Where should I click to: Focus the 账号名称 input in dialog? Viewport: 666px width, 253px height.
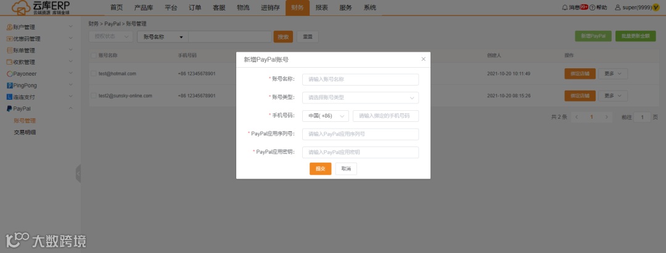(360, 79)
